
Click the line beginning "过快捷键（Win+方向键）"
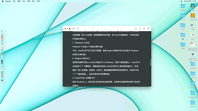106,35
